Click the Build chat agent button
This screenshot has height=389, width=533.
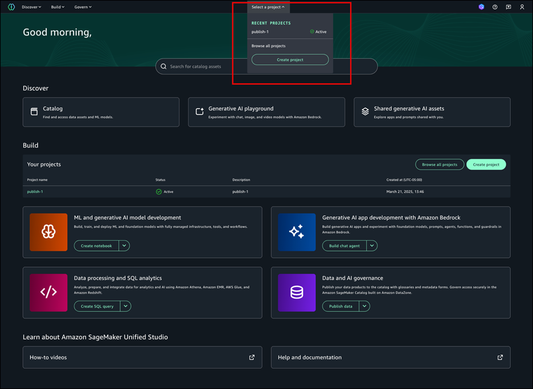345,245
